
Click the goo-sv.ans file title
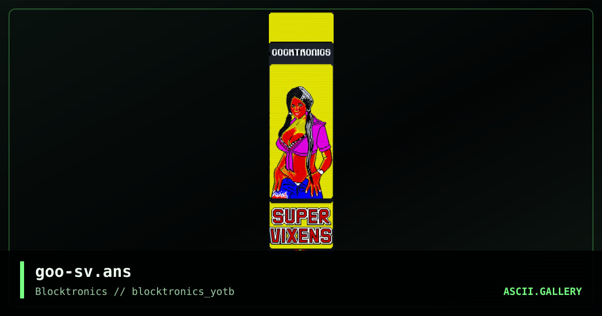83,272
